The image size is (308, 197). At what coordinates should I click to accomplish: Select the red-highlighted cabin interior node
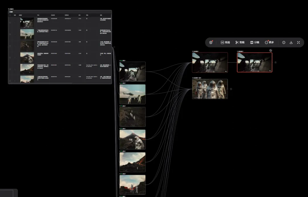(x=255, y=62)
